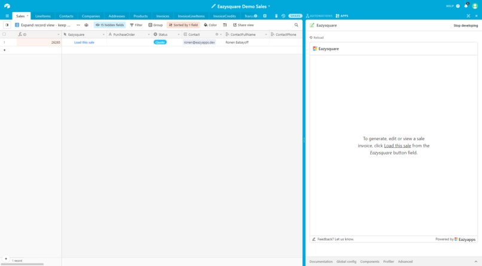
Task: Switch to Contacts table tab
Action: tap(66, 16)
